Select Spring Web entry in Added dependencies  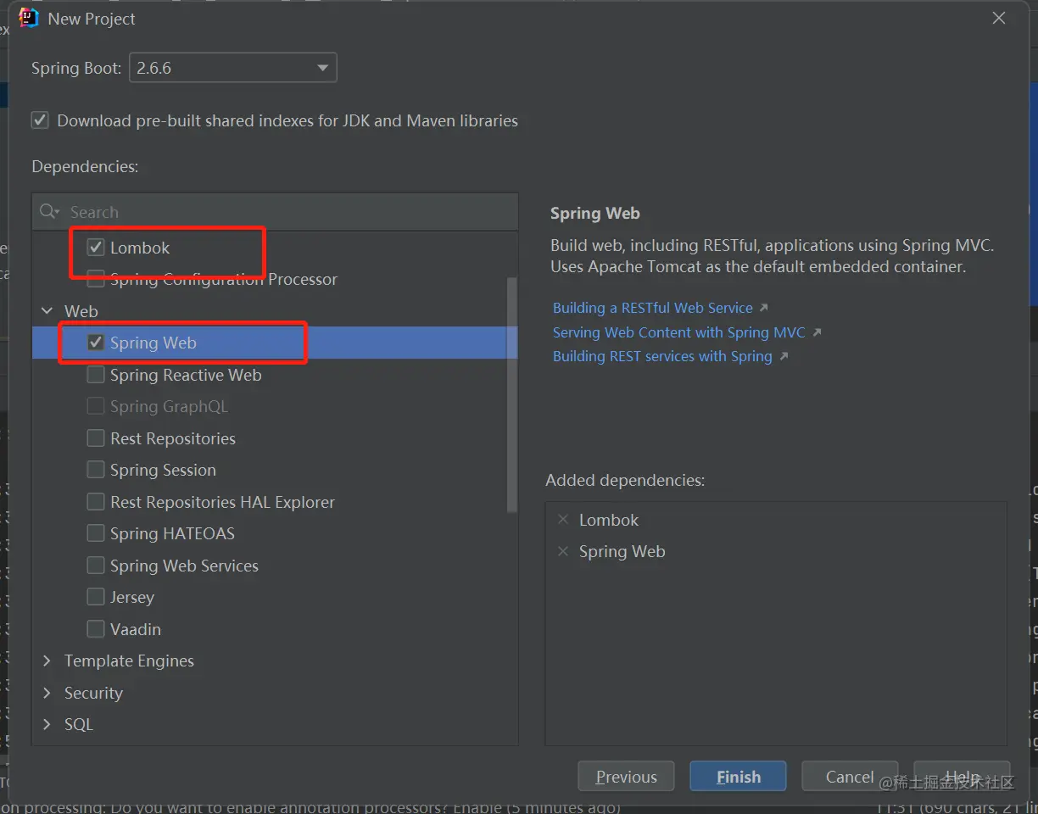(x=622, y=551)
